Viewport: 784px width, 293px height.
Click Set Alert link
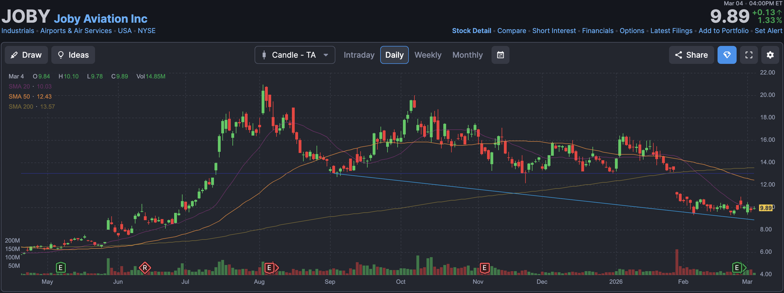(x=768, y=31)
